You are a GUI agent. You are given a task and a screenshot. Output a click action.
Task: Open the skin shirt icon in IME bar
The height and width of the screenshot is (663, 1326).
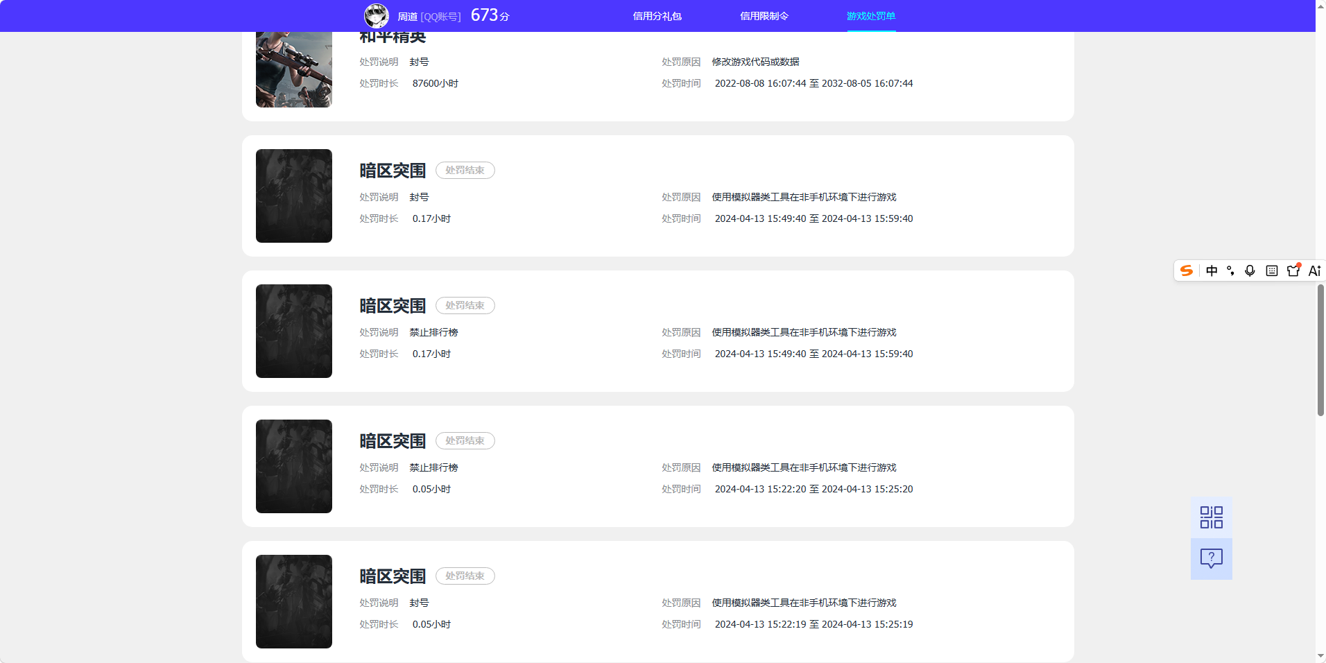point(1293,270)
